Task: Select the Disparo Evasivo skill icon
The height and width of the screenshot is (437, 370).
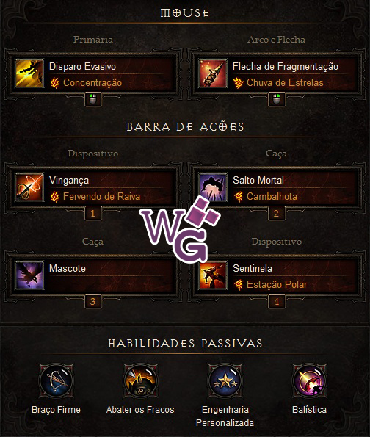Action: pos(29,73)
